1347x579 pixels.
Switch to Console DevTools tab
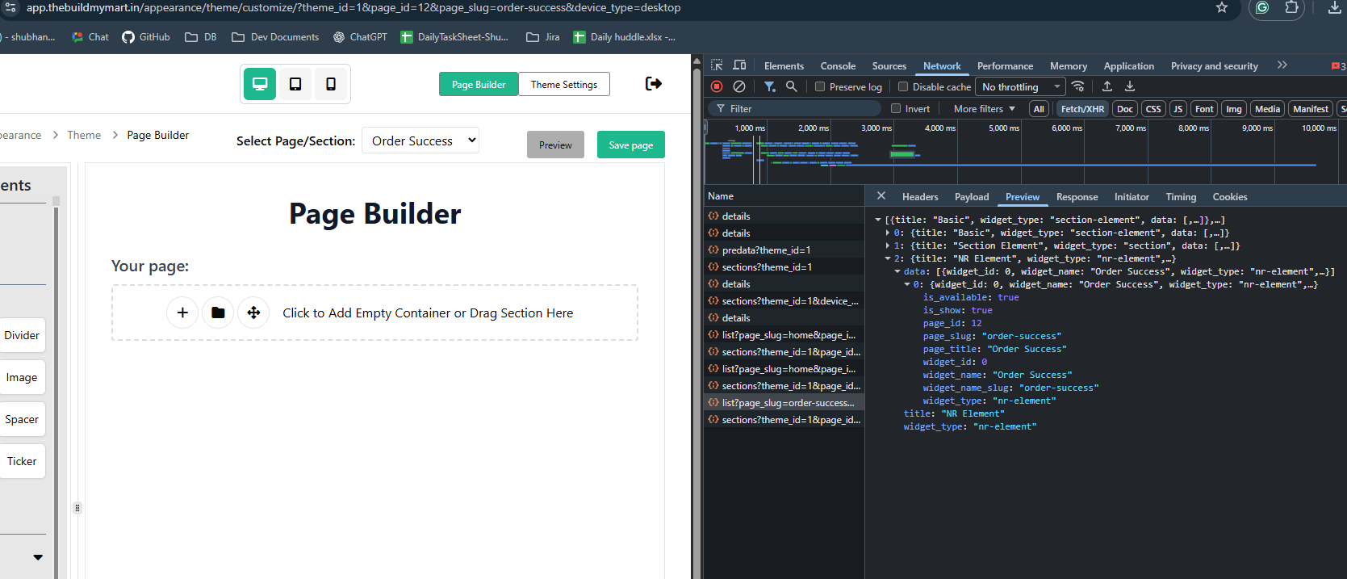[x=838, y=66]
